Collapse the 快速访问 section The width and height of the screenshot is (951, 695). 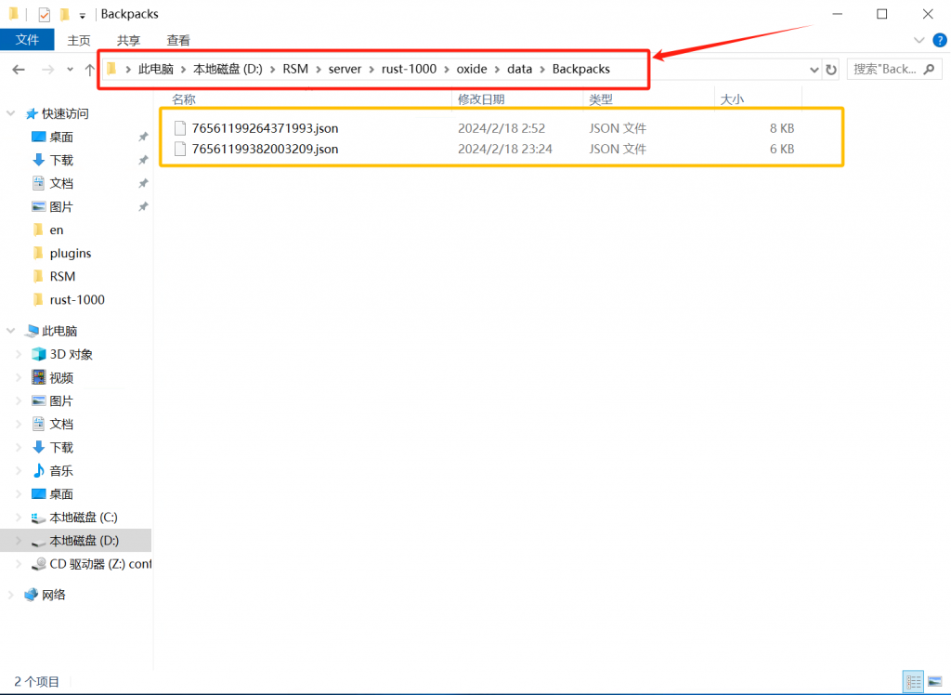[x=11, y=113]
